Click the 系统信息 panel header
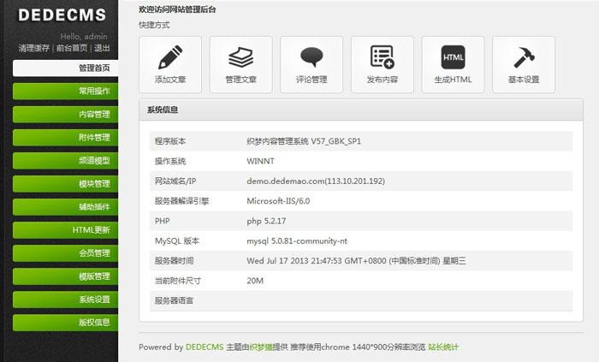 [361, 110]
